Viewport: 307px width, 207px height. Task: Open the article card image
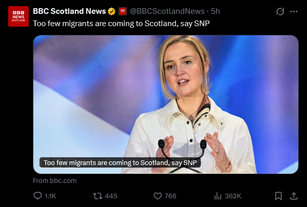point(166,105)
